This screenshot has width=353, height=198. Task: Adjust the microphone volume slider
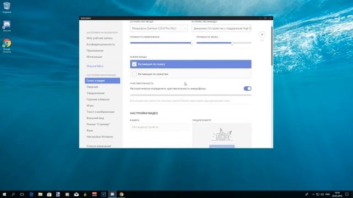tap(161, 43)
